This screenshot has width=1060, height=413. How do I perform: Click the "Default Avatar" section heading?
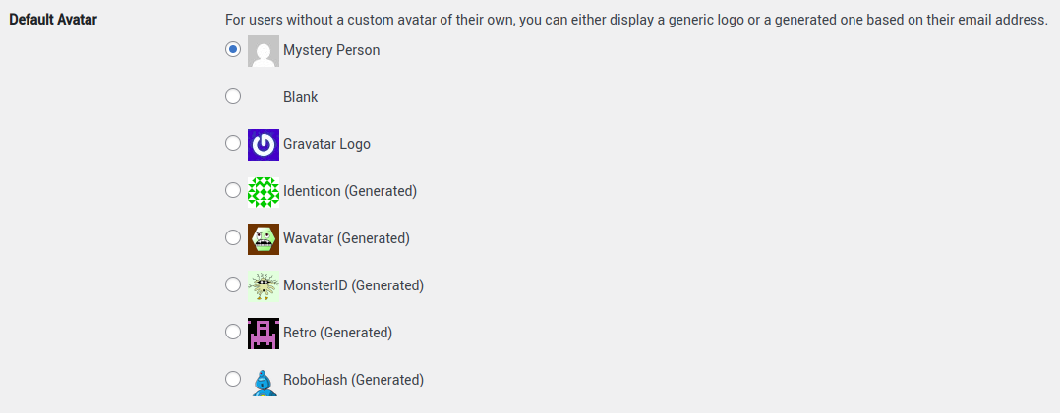[53, 20]
